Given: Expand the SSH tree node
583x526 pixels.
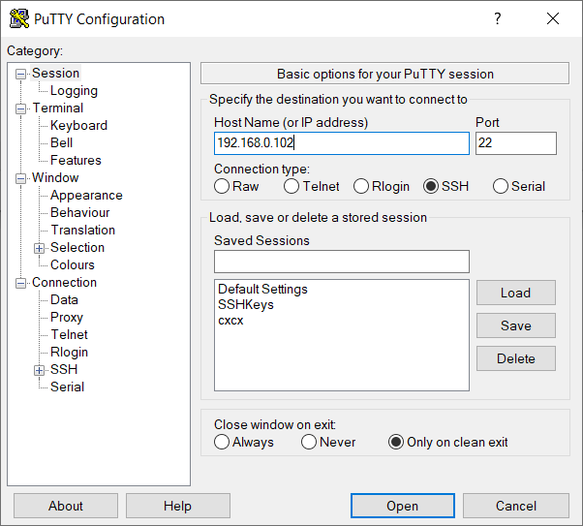Looking at the screenshot, I should coord(40,370).
